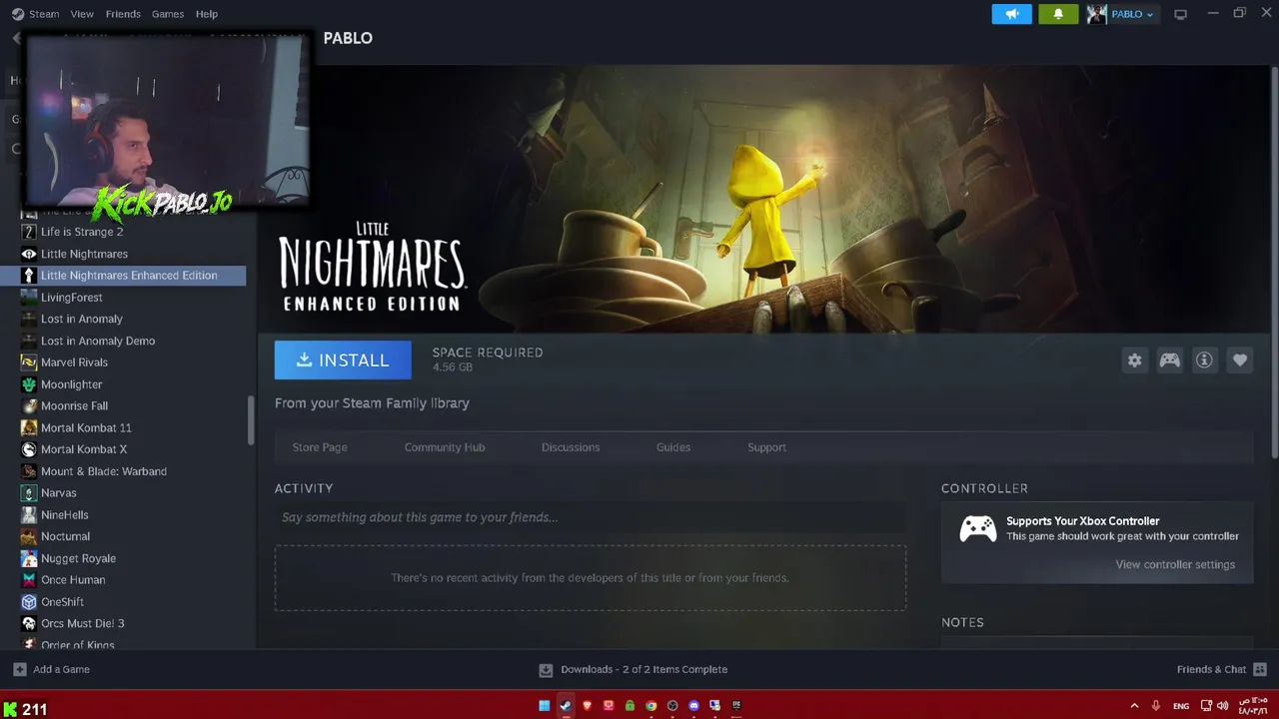
Task: Select Orcs Must Die! 3 icon in library
Action: tap(29, 623)
